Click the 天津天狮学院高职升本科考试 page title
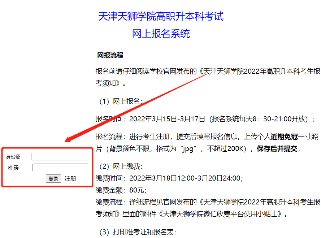The height and width of the screenshot is (238, 321). [161, 16]
